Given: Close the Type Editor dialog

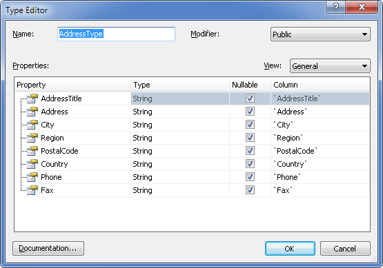Looking at the screenshot, I should (362, 7).
